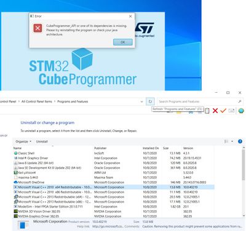Expand the chevron after All Control Panel Items
The height and width of the screenshot is (231, 246).
55,101
